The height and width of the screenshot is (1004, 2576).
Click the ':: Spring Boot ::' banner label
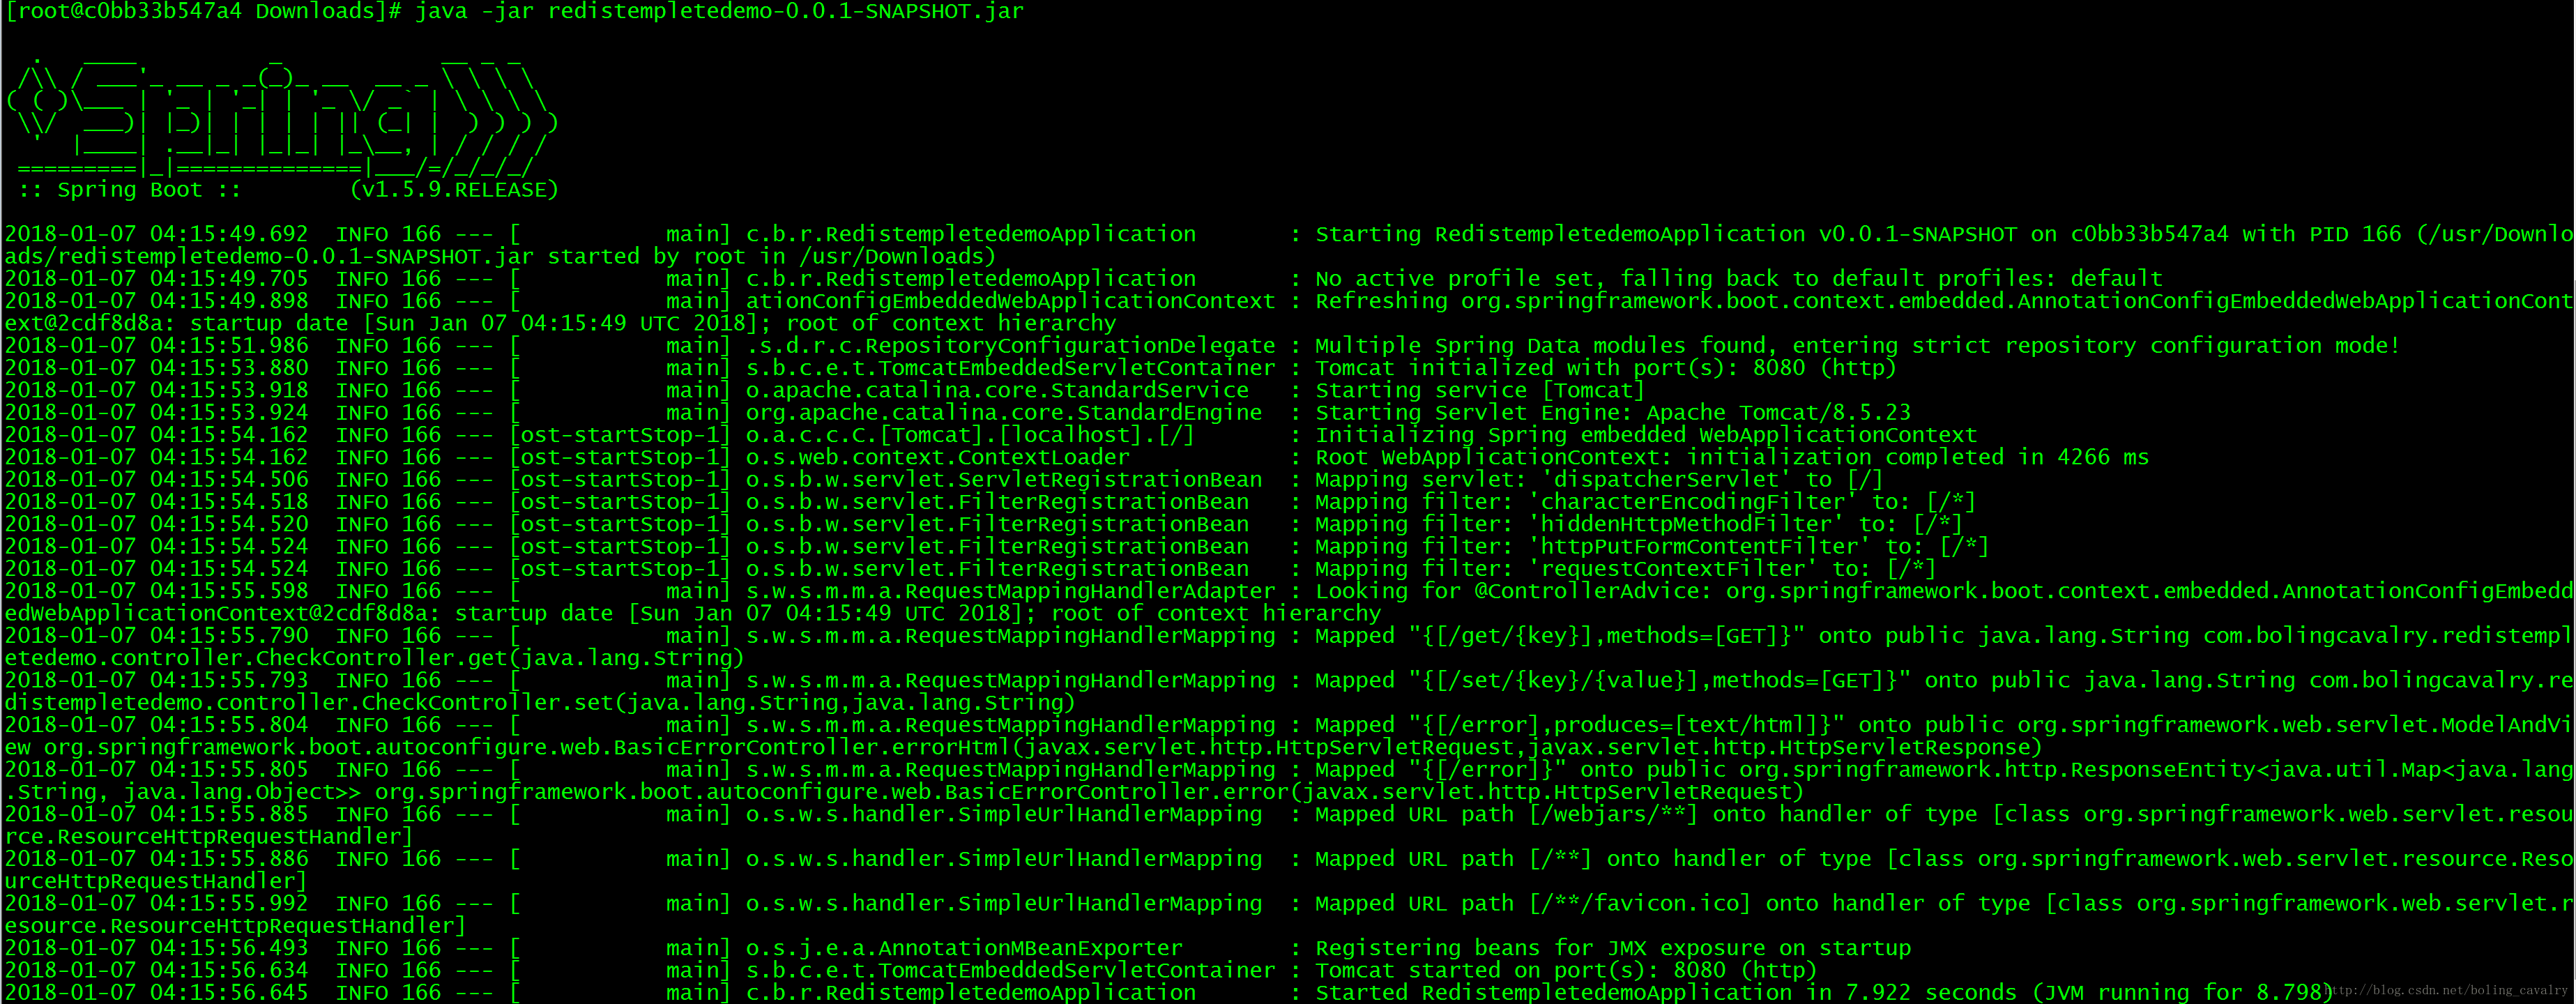(129, 190)
